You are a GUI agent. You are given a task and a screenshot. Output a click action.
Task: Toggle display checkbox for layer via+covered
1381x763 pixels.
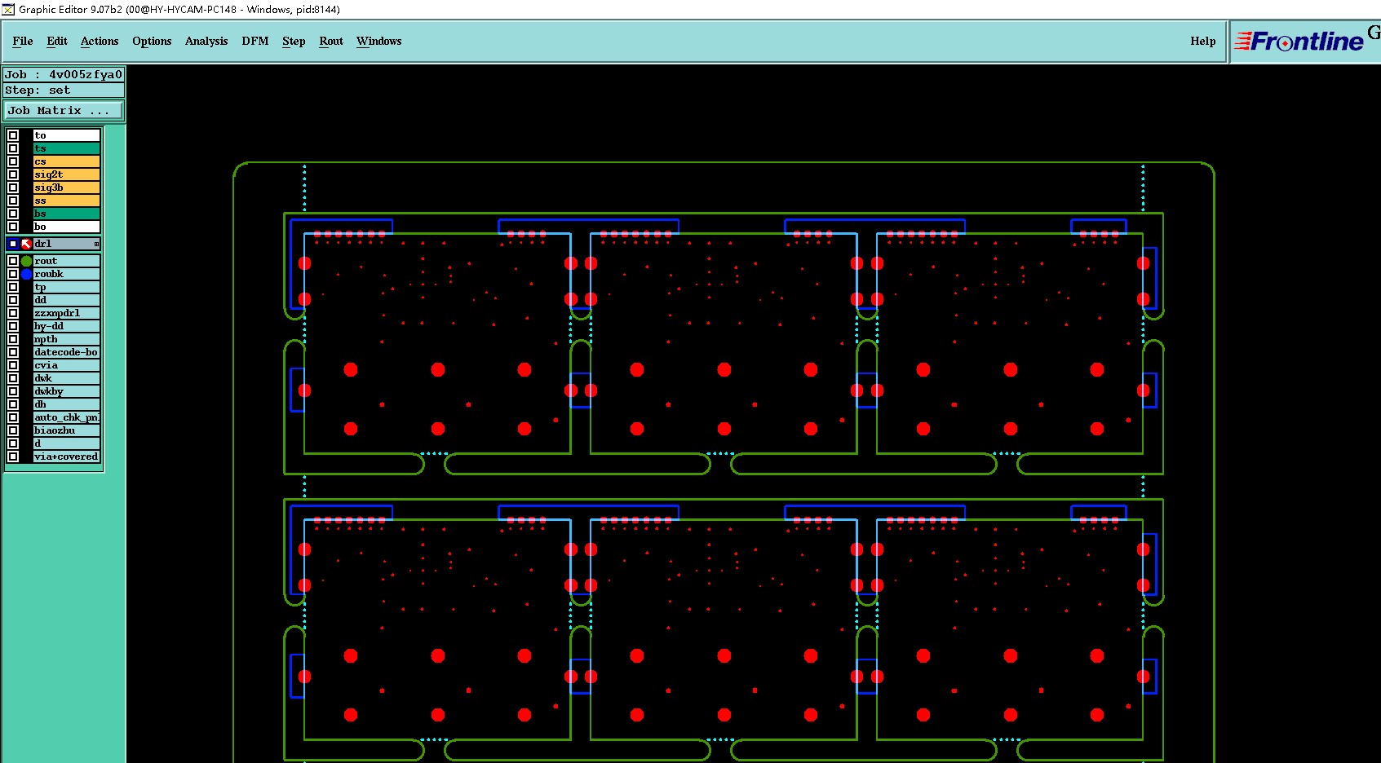(x=13, y=456)
